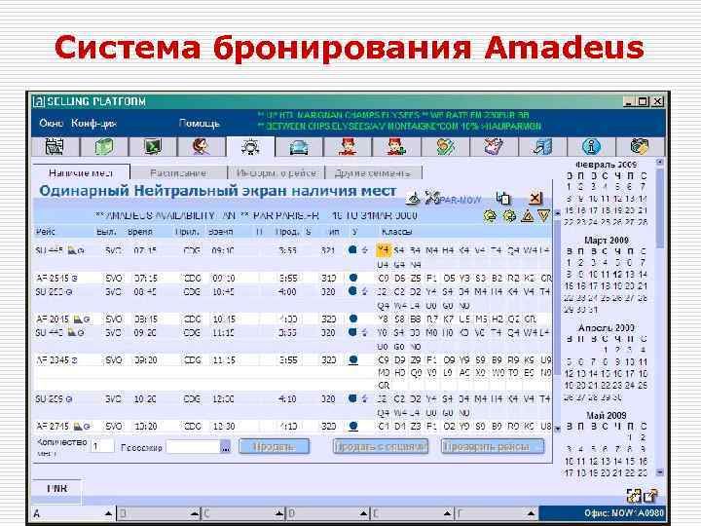Open the Окно menu
The height and width of the screenshot is (526, 701).
click(x=51, y=123)
